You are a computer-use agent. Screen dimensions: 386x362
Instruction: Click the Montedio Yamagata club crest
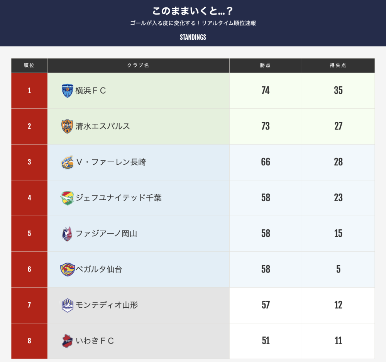(67, 305)
